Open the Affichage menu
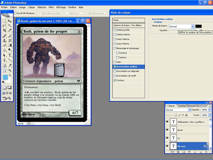This screenshot has height=160, width=213. [x=61, y=7]
